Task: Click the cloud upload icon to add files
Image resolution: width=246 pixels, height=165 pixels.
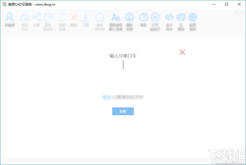Action: coord(25,17)
